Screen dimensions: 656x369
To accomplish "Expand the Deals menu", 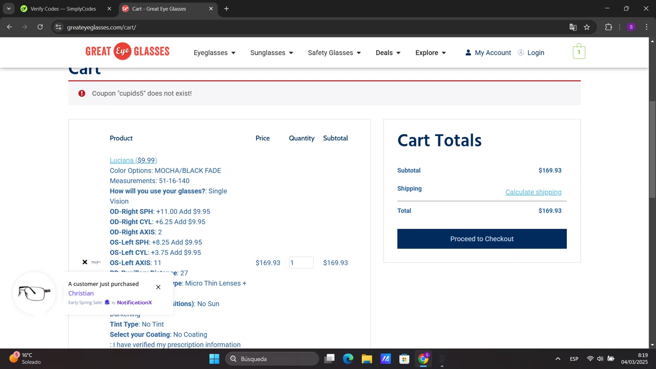I will [388, 53].
